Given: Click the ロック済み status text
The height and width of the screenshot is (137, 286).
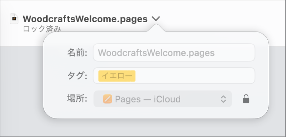Looking at the screenshot, I should coord(42,29).
